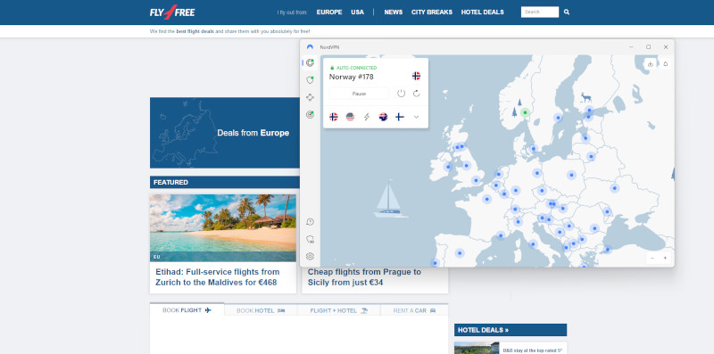Maximize the NordVPN window
This screenshot has width=714, height=354.
click(x=649, y=47)
